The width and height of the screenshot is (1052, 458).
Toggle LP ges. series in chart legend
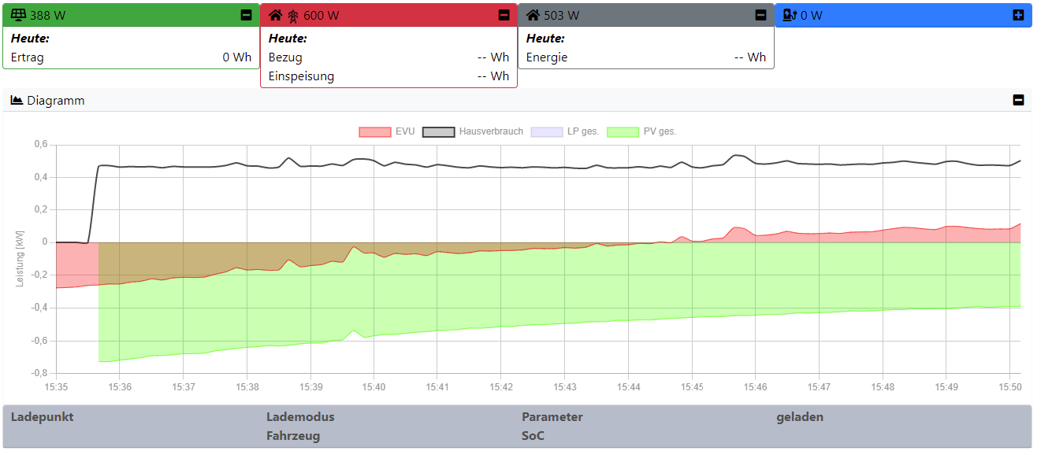(565, 131)
